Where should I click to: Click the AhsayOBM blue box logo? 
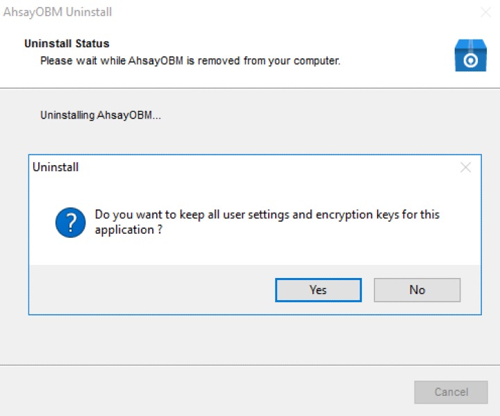[470, 55]
